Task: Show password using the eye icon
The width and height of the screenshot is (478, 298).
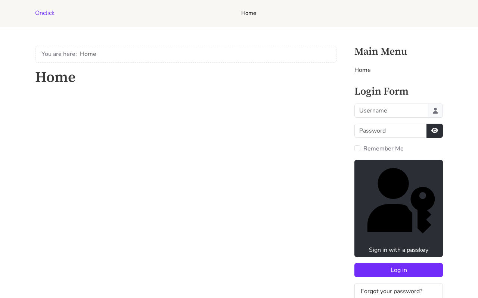Action: click(x=435, y=131)
